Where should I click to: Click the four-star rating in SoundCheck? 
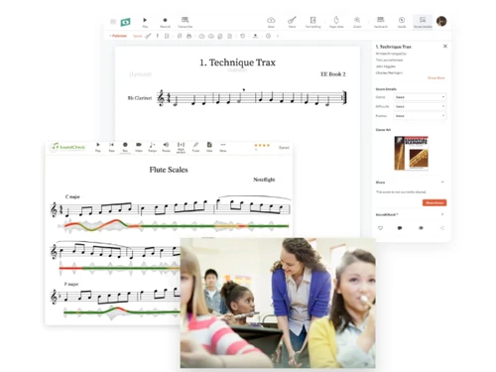(x=262, y=145)
